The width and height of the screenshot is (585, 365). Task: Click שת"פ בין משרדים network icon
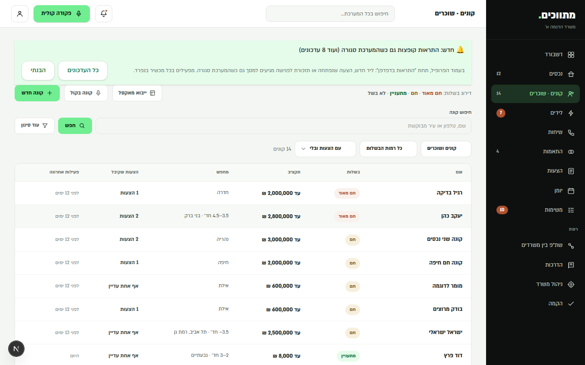click(571, 245)
